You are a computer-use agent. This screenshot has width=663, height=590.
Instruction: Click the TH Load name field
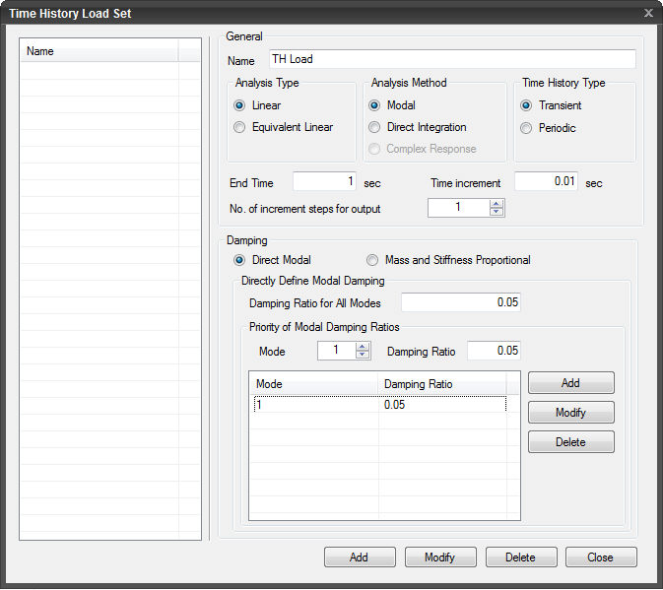451,59
